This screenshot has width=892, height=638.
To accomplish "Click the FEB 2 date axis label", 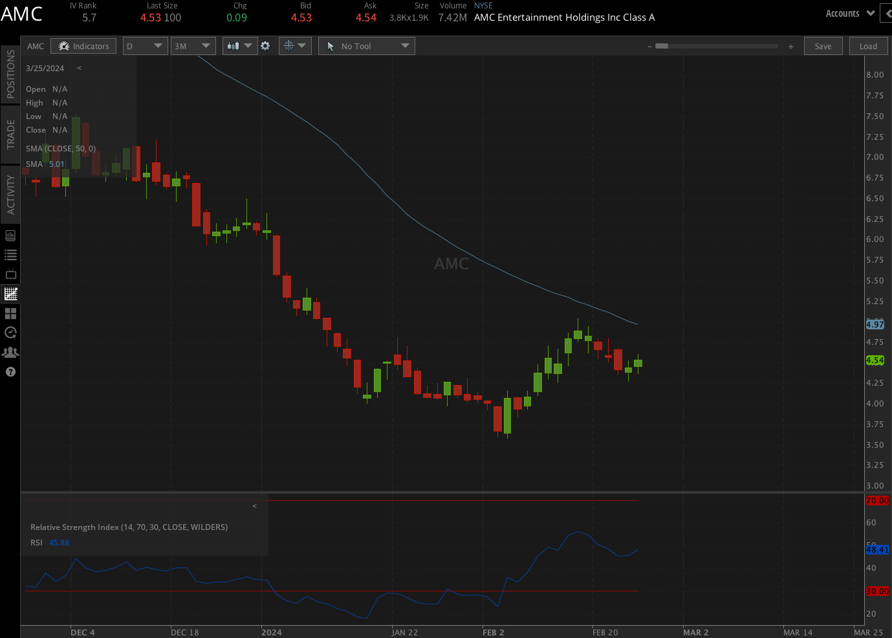I will tap(494, 632).
